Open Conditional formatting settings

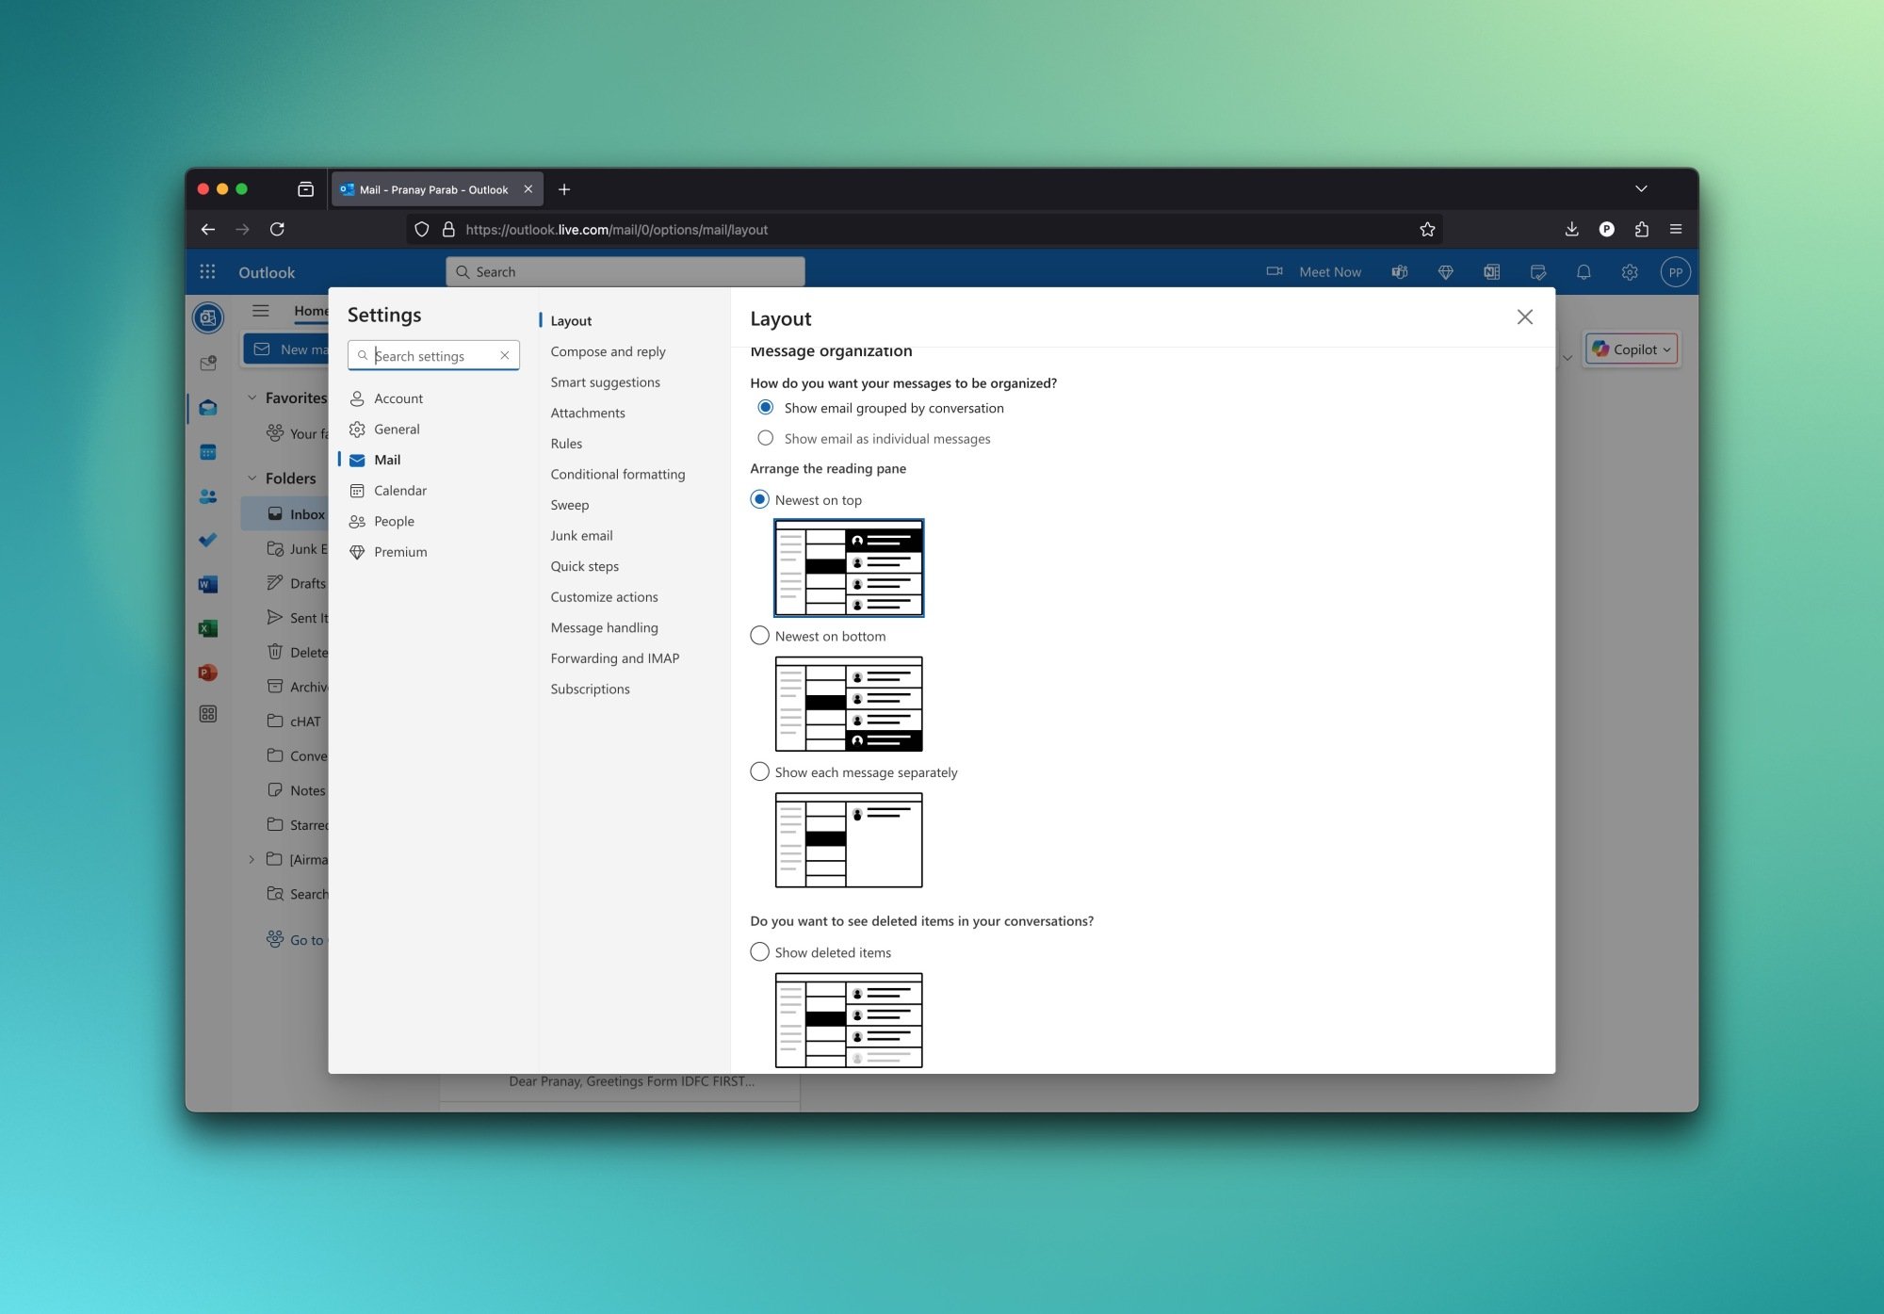coord(617,474)
